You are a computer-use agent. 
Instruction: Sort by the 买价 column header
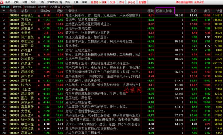(193, 11)
